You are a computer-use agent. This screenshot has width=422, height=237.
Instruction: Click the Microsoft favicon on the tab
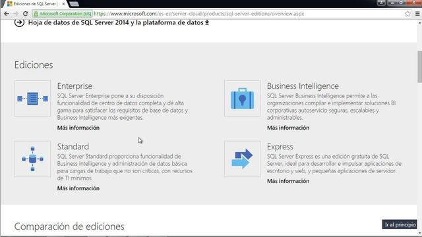[10, 4]
